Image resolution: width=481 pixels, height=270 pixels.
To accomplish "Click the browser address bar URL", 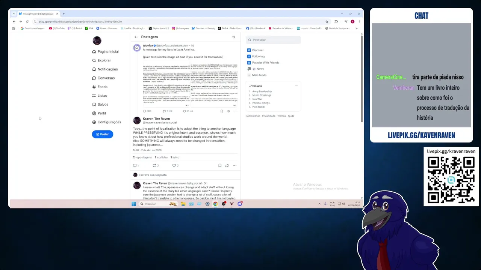I will (80, 21).
